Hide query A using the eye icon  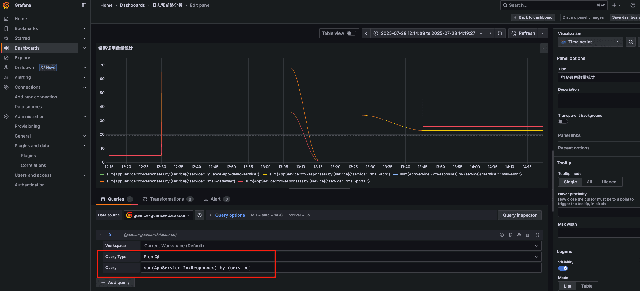[x=519, y=235]
